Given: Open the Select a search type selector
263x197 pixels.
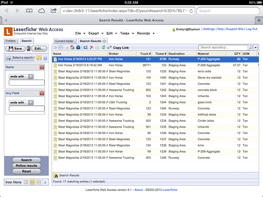Looking at the screenshot, I should coord(20,58).
